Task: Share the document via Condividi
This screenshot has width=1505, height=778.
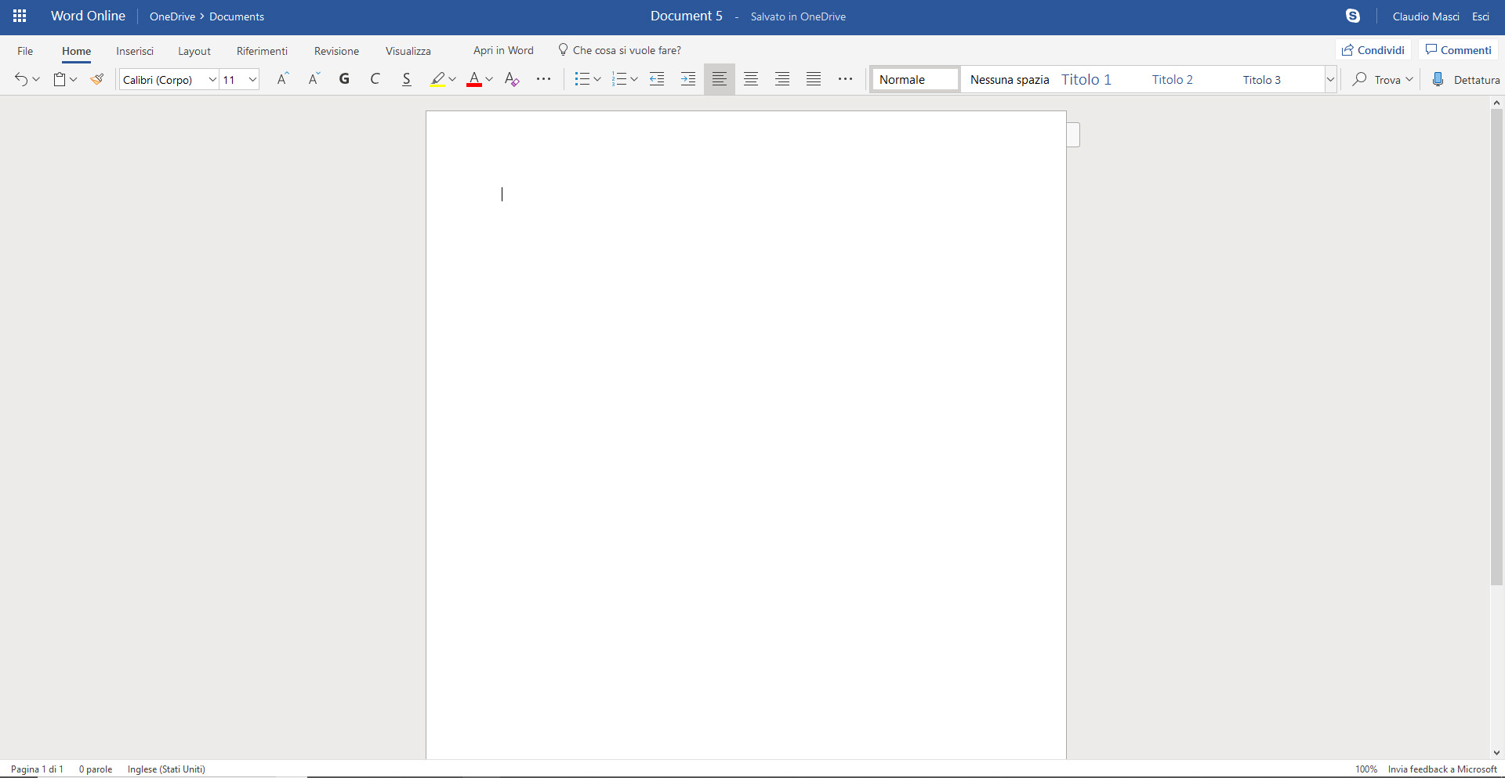Action: 1373,49
